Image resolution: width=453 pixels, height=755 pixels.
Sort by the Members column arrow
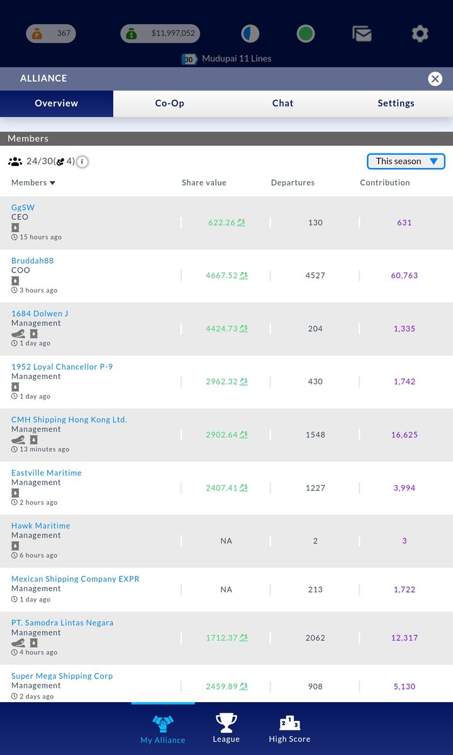coord(52,183)
